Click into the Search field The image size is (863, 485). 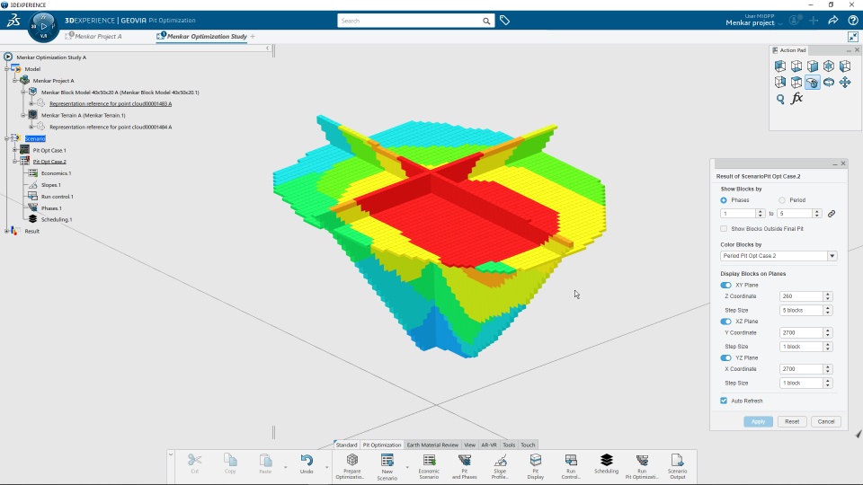pos(410,21)
